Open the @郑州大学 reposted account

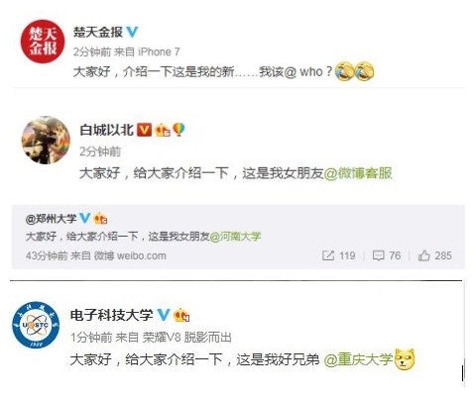coord(51,219)
